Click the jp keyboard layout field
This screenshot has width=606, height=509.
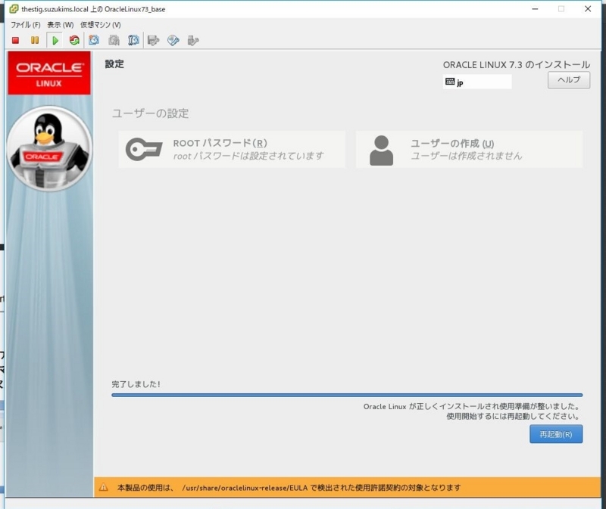477,82
